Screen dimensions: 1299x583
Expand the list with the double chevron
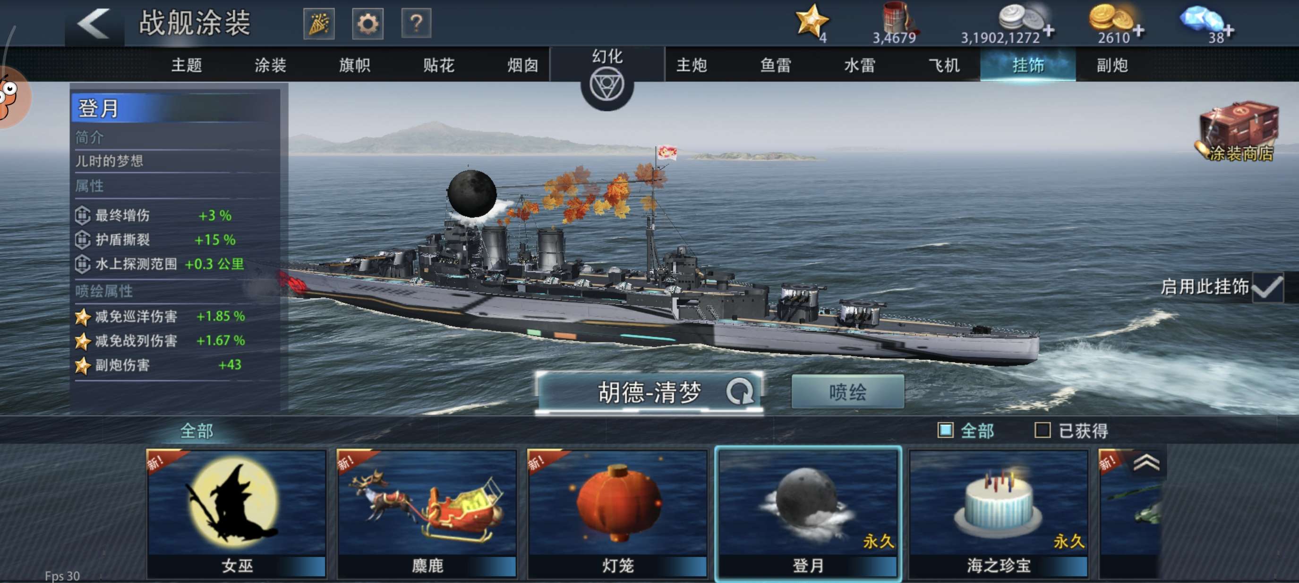(1145, 462)
